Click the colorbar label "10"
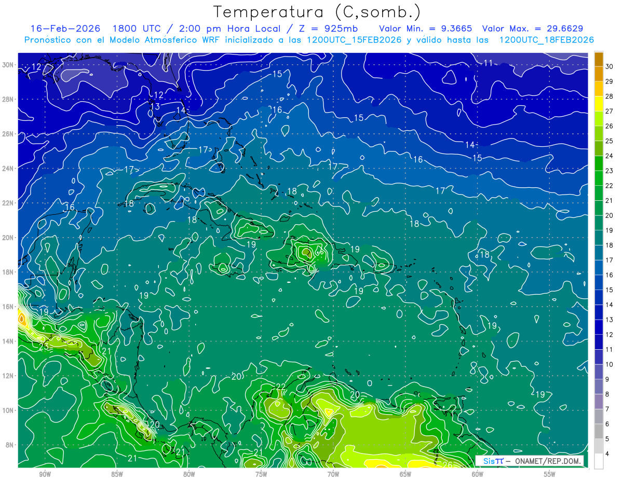Image resolution: width=623 pixels, height=481 pixels. tap(609, 364)
